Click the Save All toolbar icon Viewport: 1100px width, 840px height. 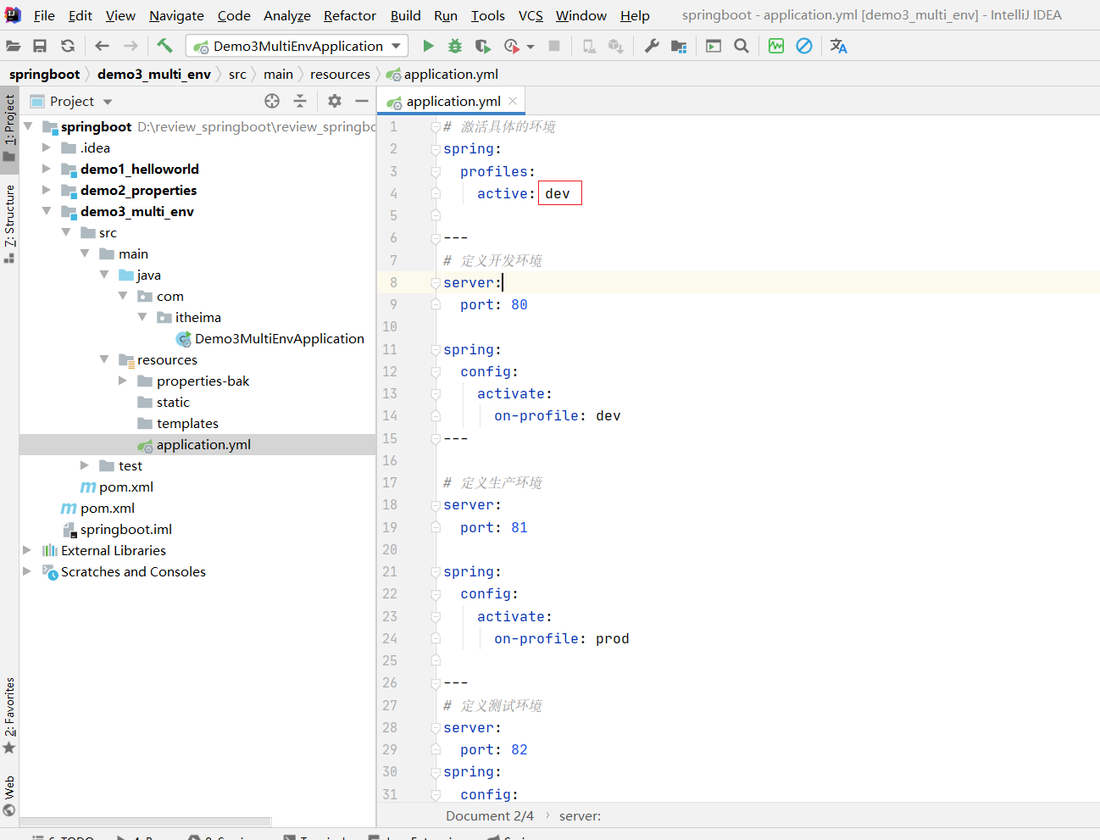[x=40, y=46]
